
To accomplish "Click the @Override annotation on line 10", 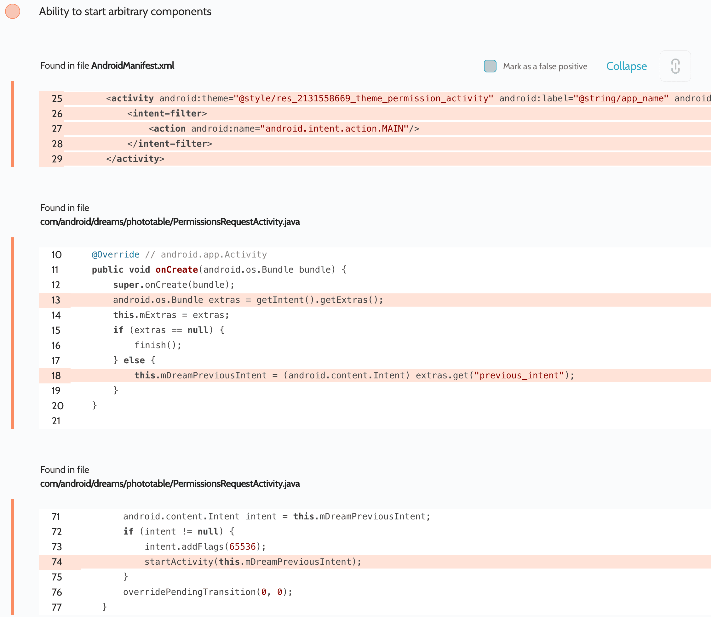I will click(x=115, y=255).
